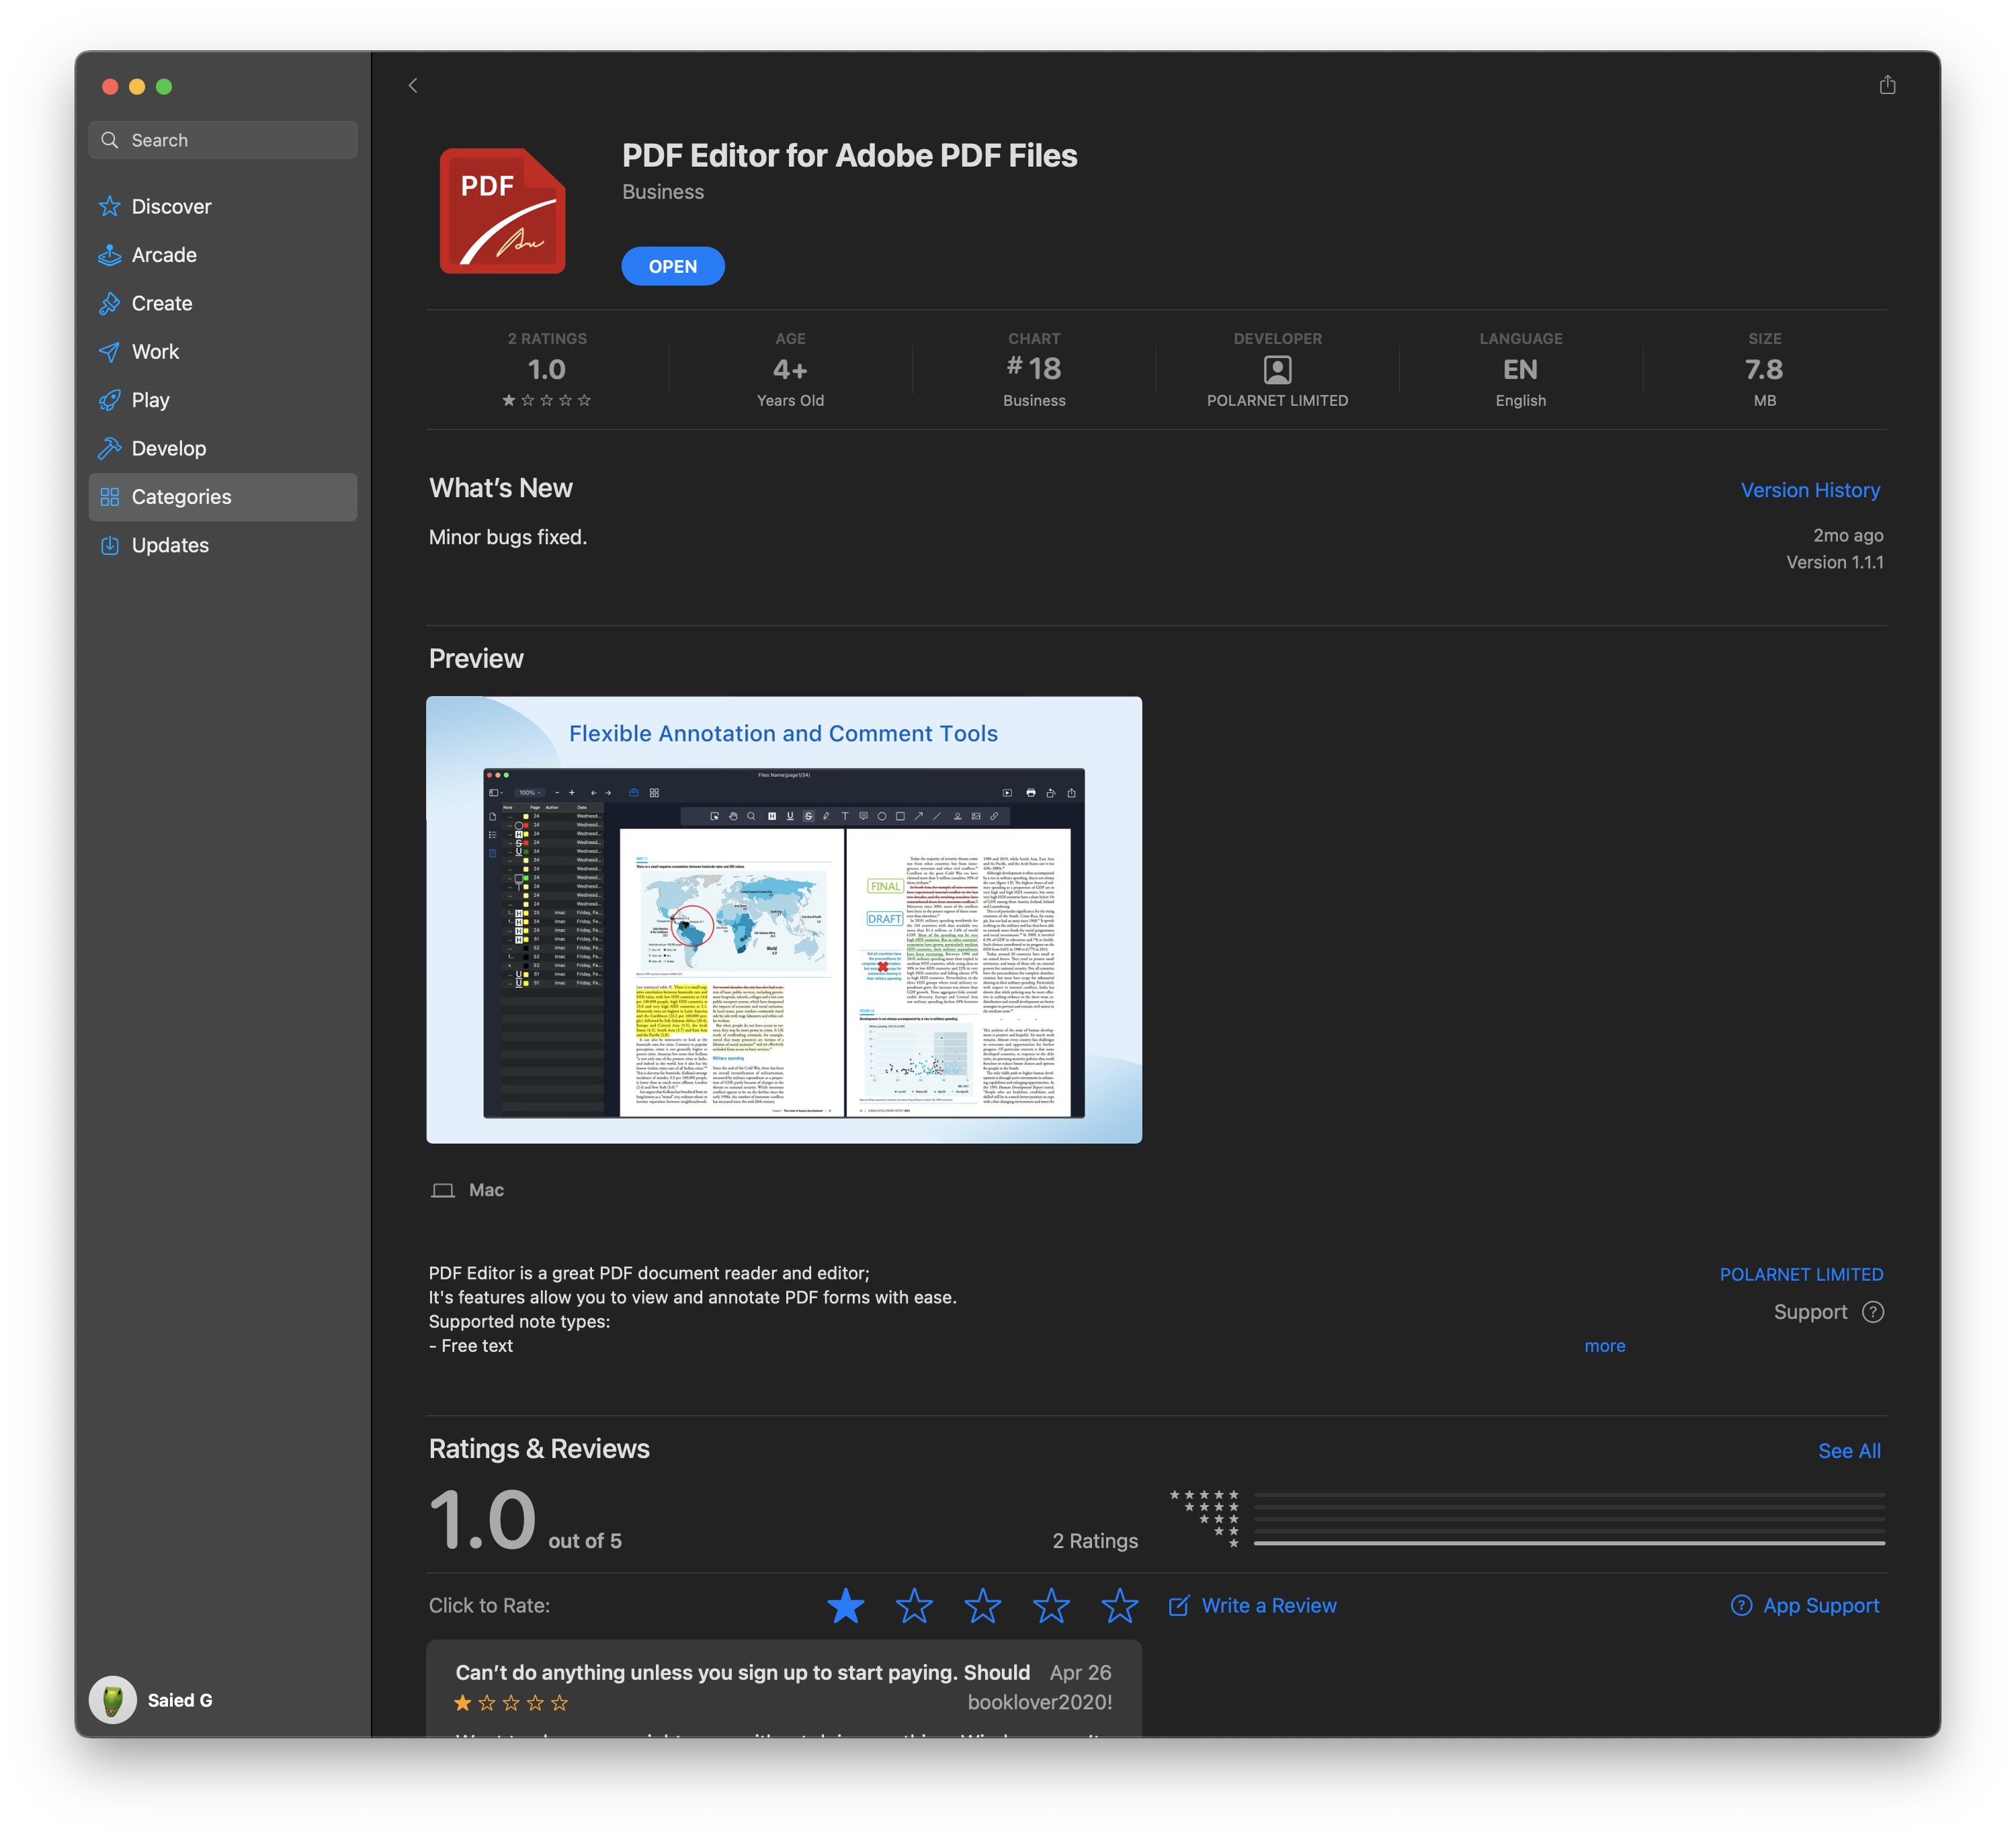
Task: Click the 2 Ratings 1.0 summary
Action: [x=547, y=370]
